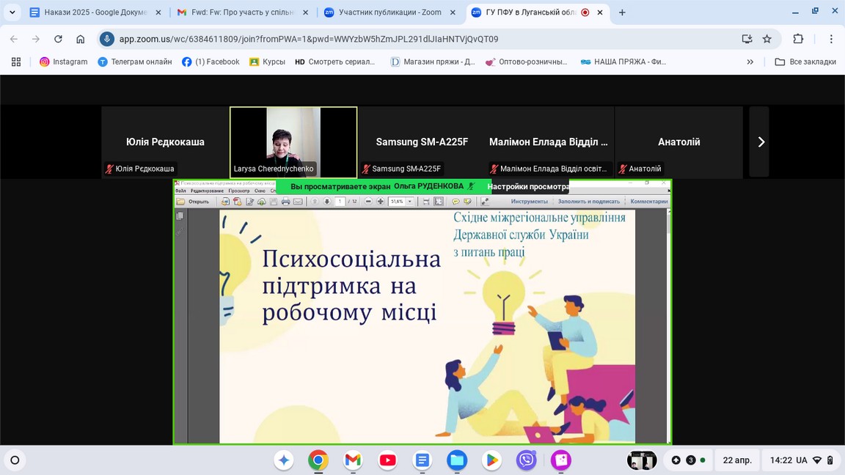Open Viber from the shelf

[x=526, y=460]
